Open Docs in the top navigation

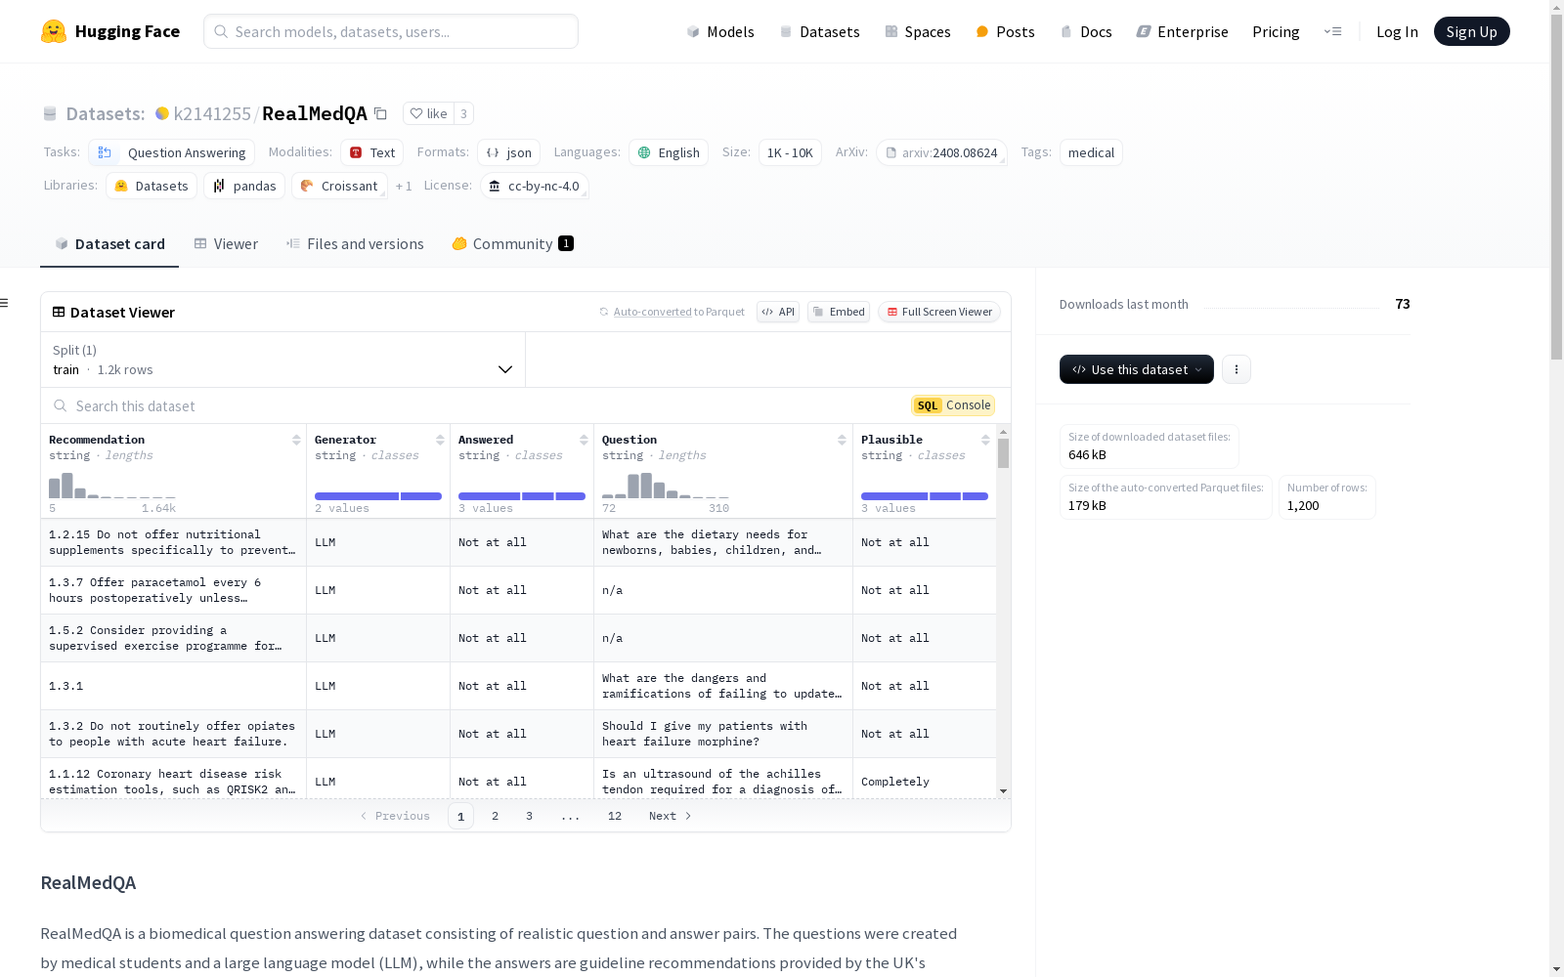coord(1086,31)
